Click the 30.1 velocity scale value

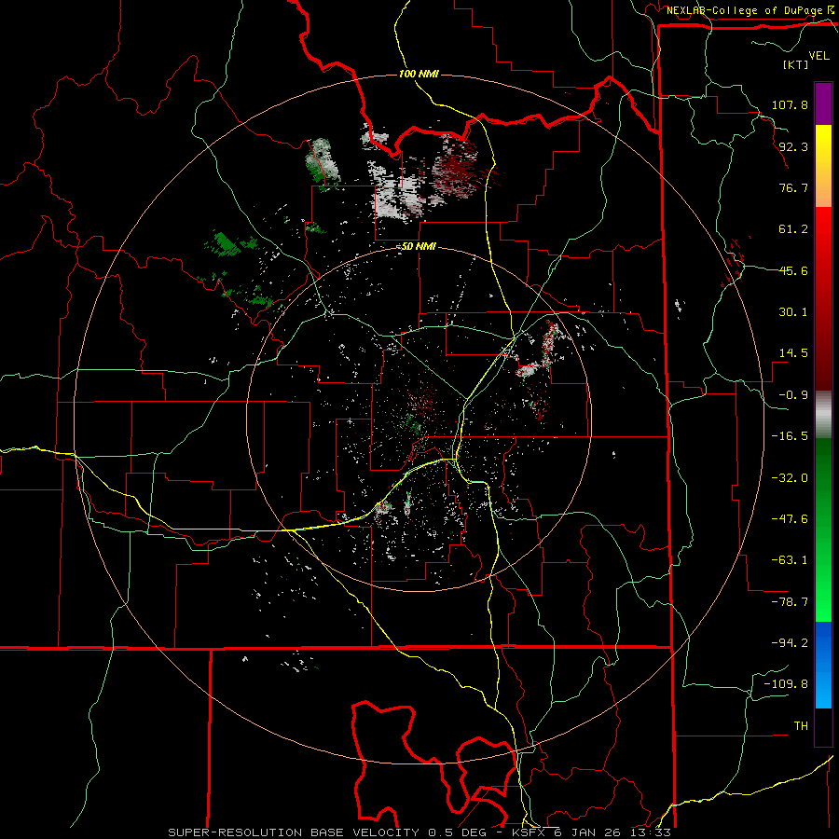pyautogui.click(x=793, y=312)
